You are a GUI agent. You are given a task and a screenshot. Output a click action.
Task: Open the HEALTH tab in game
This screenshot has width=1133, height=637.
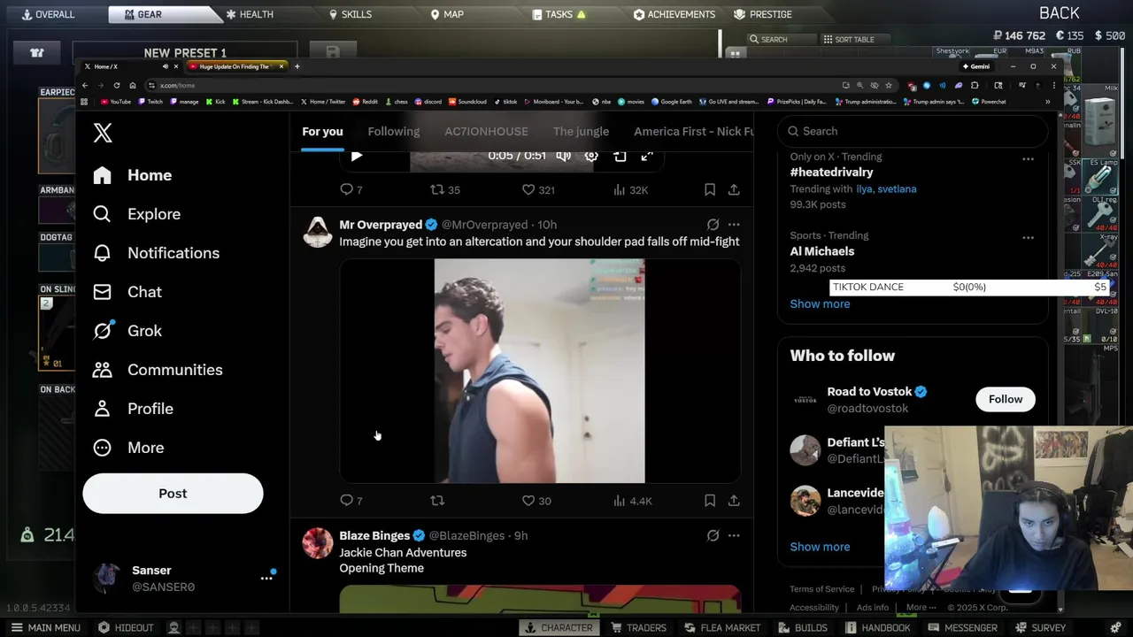[249, 14]
